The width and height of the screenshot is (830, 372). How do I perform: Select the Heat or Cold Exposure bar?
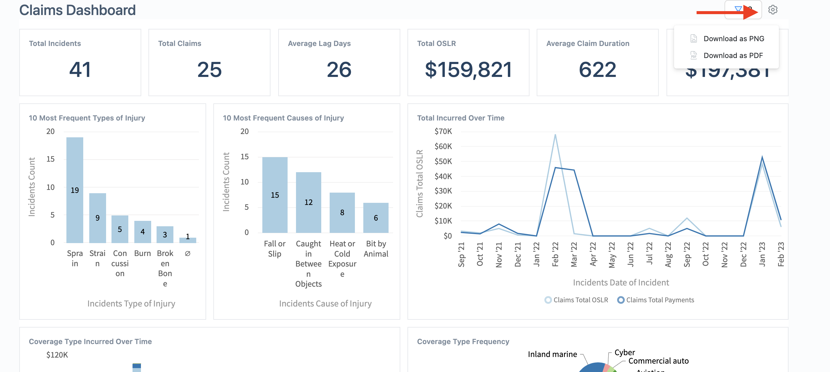pos(342,212)
